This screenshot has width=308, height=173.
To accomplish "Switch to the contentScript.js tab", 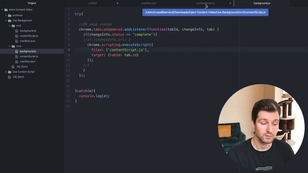I will tap(205, 3).
